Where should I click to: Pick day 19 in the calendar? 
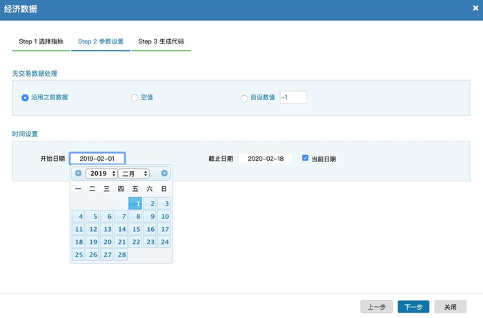[92, 241]
